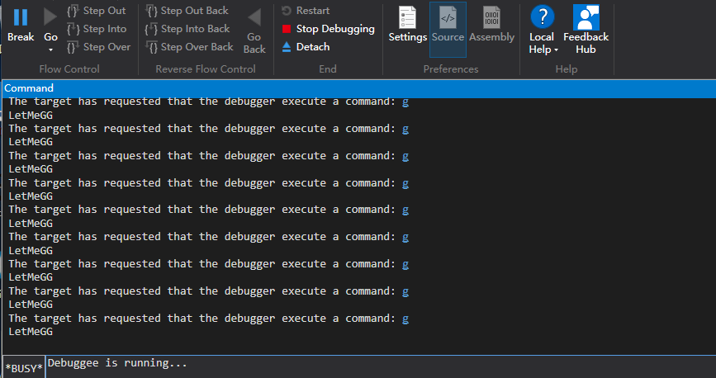Click the *BUSY* status indicator
The image size is (716, 378).
tap(24, 368)
